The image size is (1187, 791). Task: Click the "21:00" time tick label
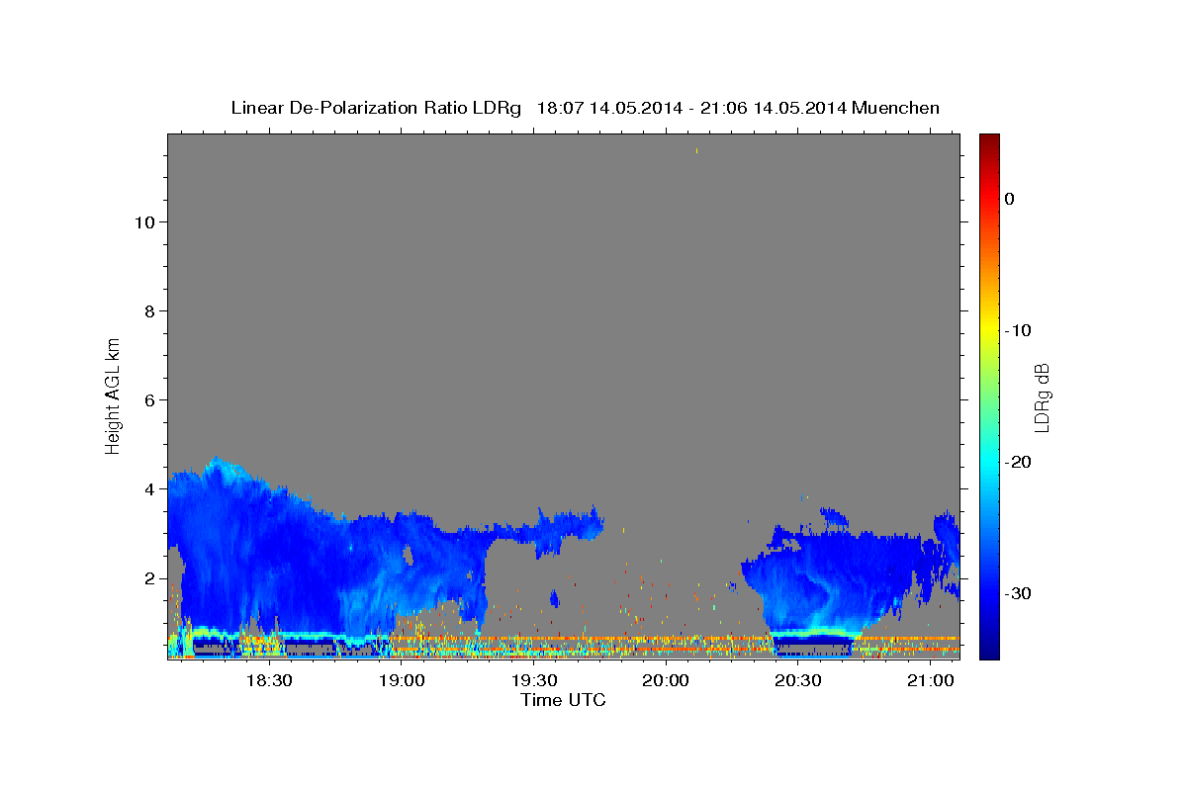(931, 680)
